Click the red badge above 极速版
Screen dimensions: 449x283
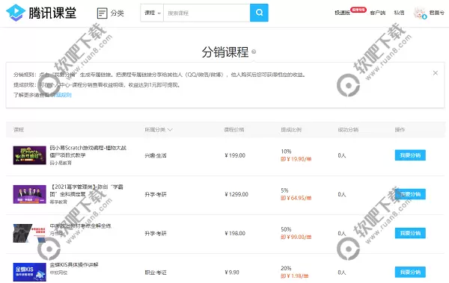click(358, 10)
